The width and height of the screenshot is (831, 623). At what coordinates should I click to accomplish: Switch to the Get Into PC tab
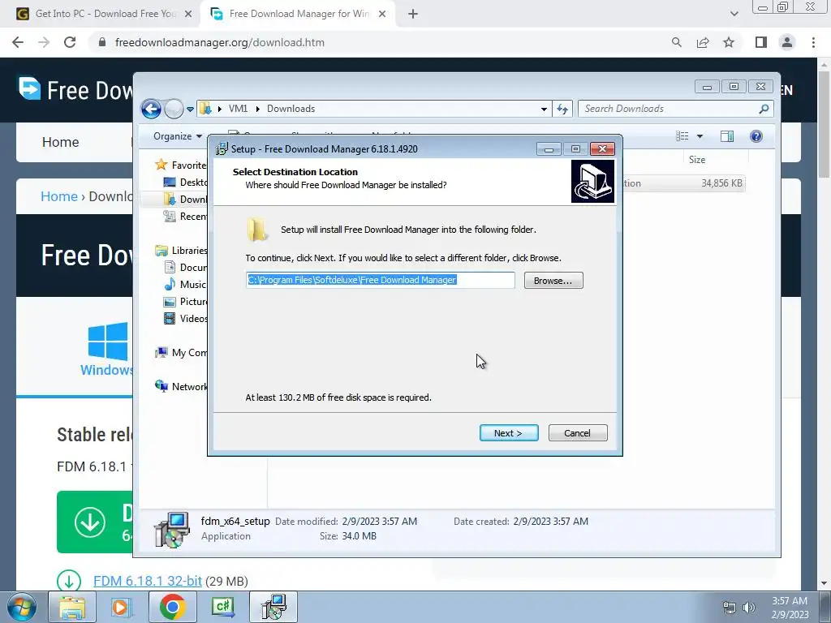pos(105,14)
